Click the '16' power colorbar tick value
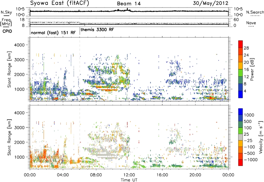The width and height of the screenshot is (264, 182). click(246, 70)
